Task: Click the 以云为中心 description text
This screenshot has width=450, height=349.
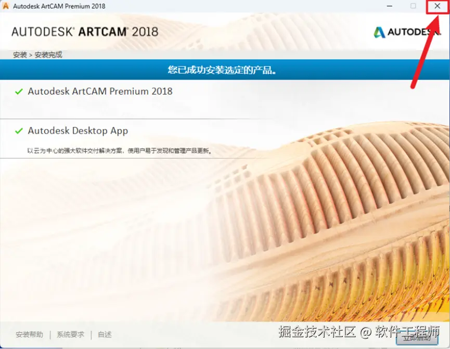Action: [120, 151]
